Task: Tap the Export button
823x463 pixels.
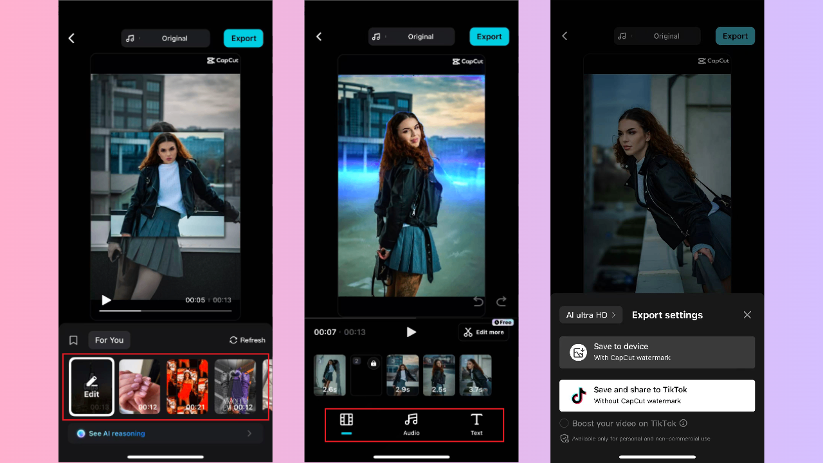Action: 243,38
